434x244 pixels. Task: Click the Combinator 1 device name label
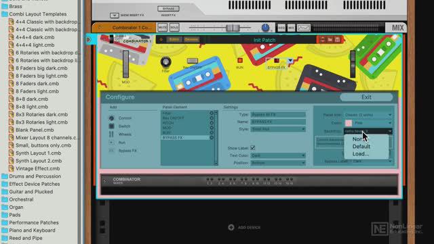pos(132,28)
